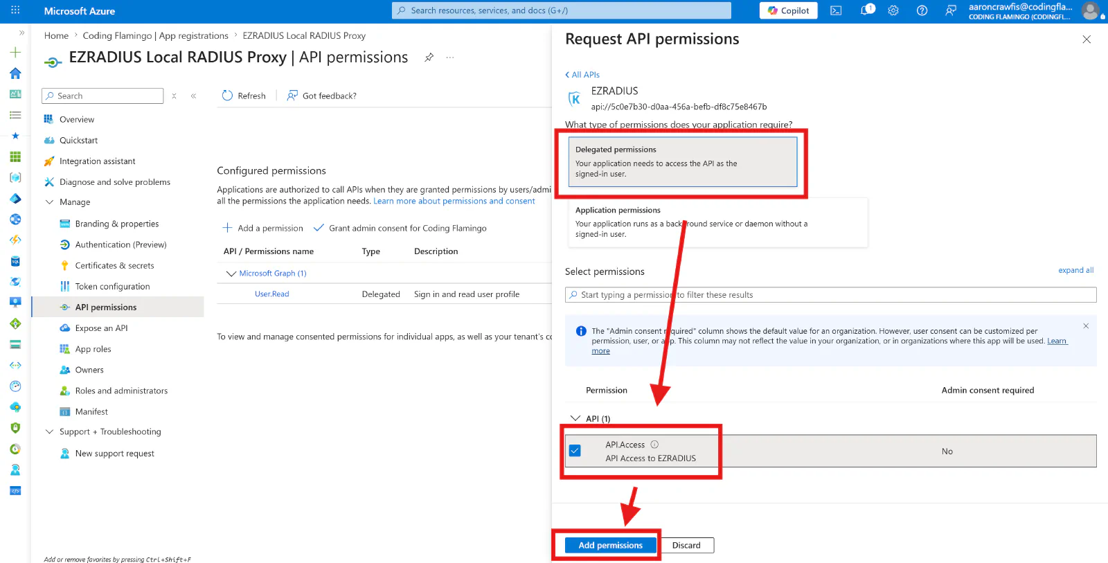
Task: Click expand all permissions
Action: point(1075,270)
